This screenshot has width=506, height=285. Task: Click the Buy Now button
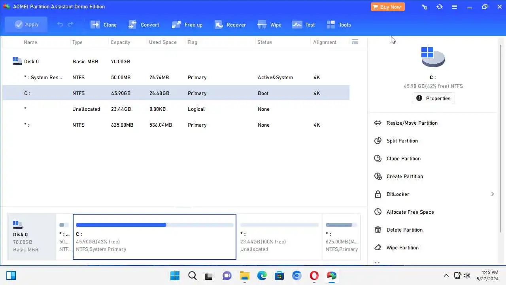coord(387,7)
